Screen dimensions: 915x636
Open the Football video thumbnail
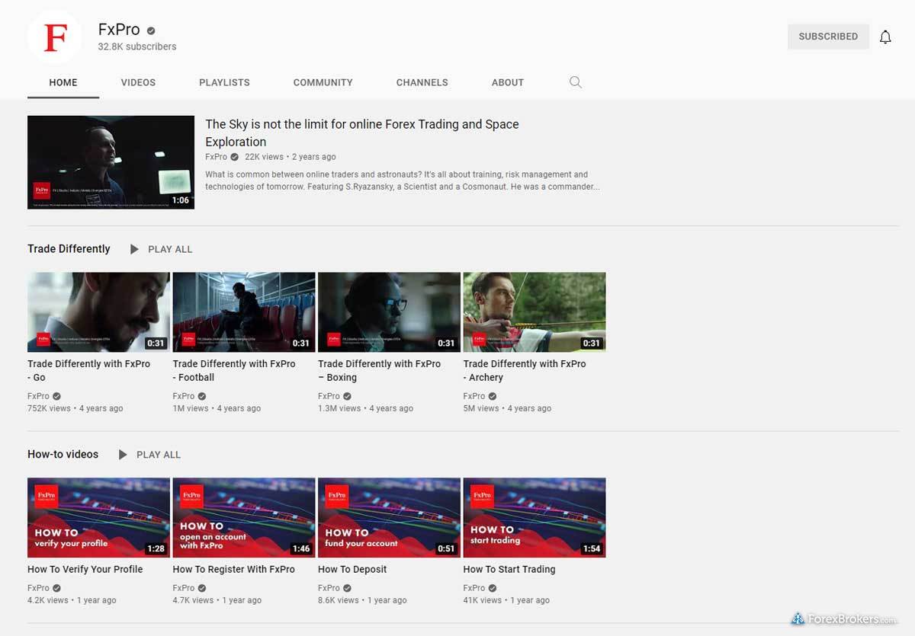click(x=244, y=312)
